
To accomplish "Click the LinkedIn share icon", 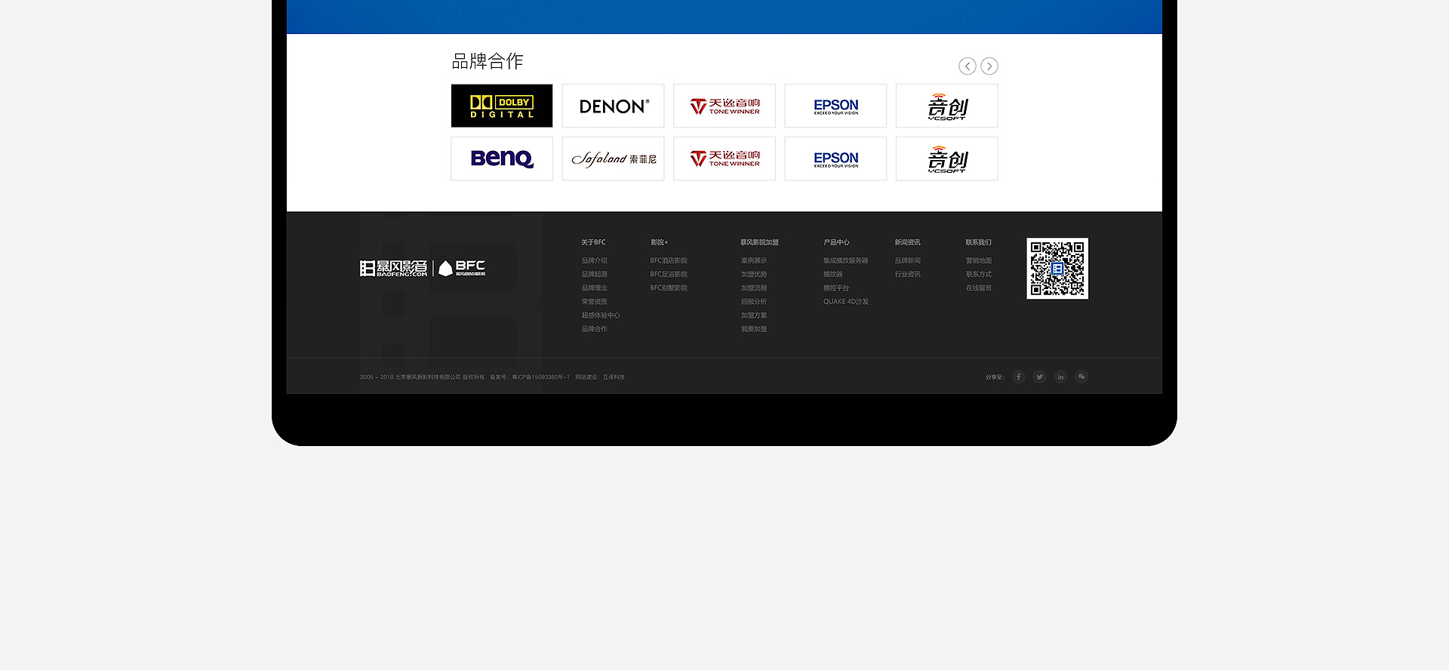I will coord(1060,377).
